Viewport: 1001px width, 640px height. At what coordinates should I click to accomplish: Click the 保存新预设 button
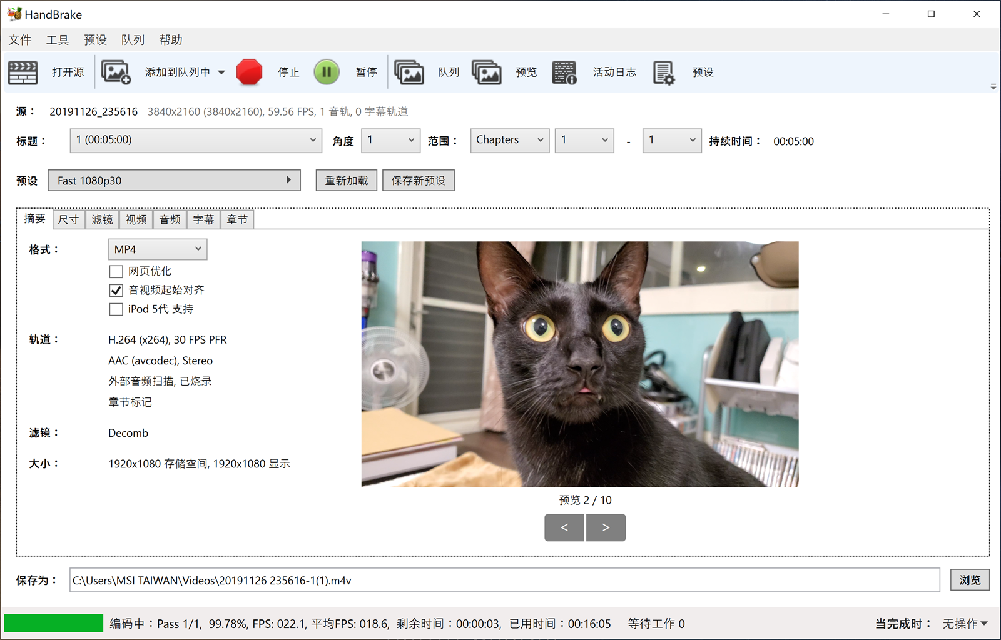click(418, 181)
